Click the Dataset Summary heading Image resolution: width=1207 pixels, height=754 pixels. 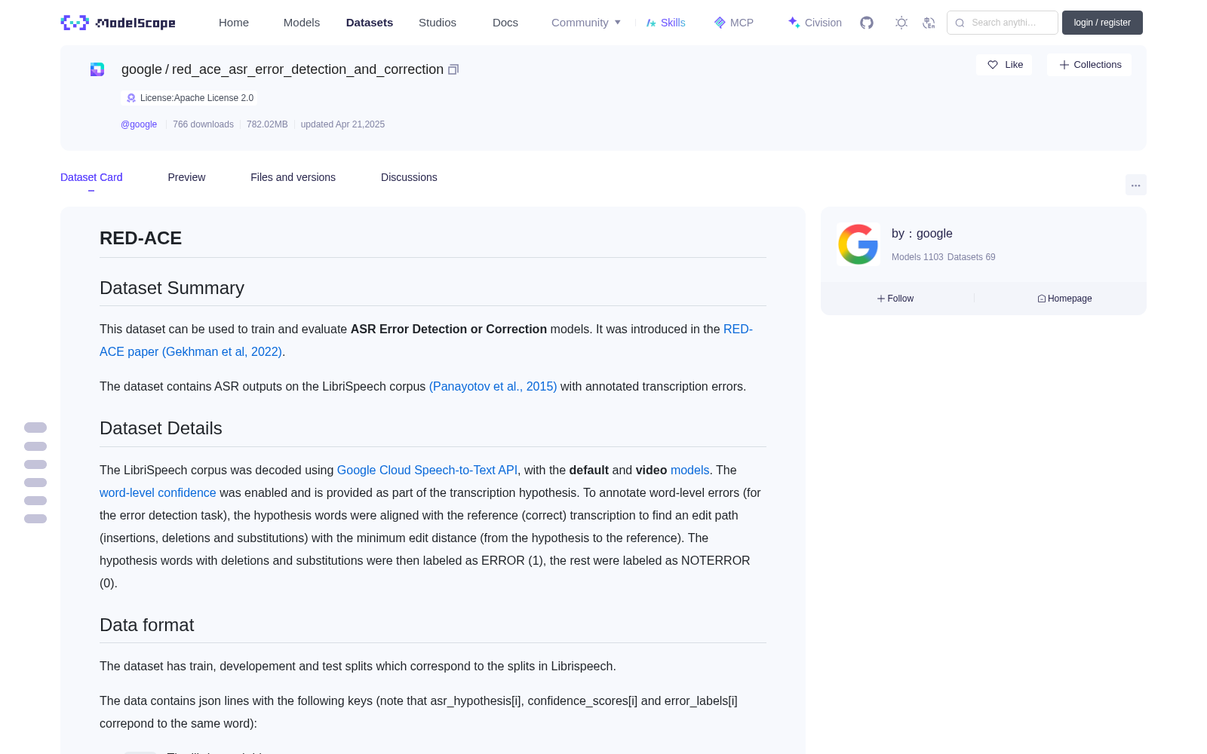pos(172,288)
